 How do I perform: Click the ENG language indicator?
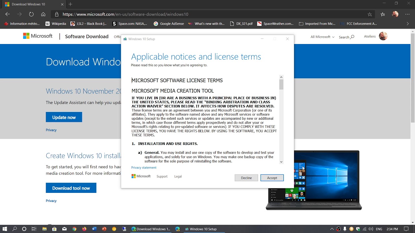379,229
